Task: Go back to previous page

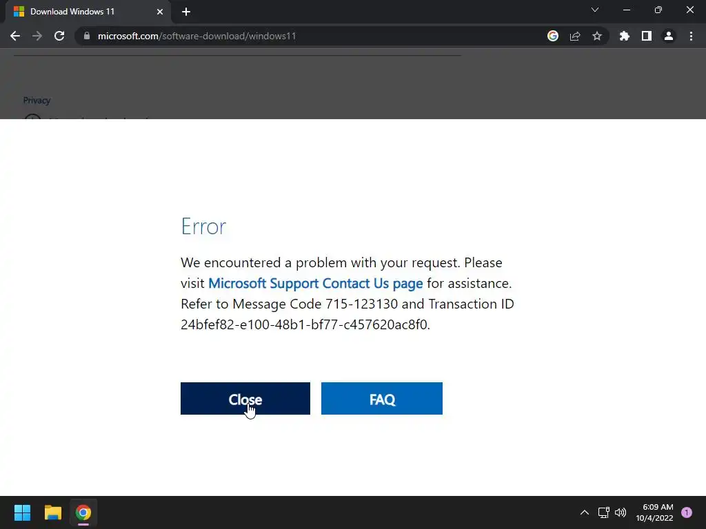Action: (15, 36)
